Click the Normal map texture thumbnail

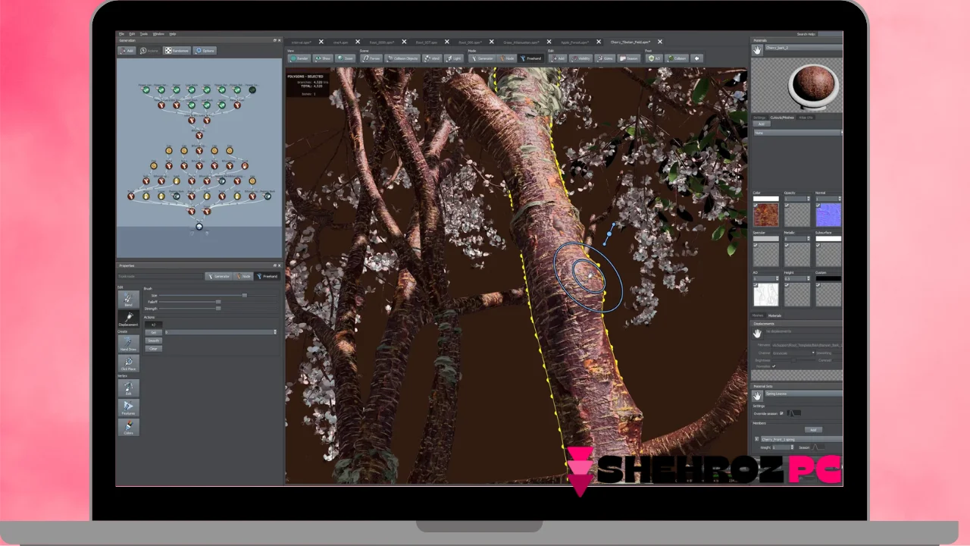[828, 215]
